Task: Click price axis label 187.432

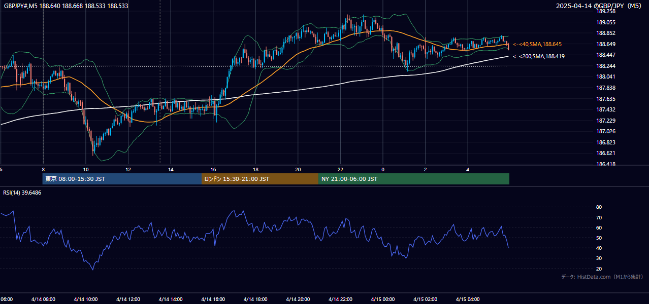Action: [x=606, y=109]
